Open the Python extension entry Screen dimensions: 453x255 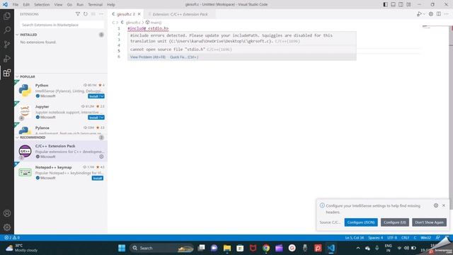click(x=61, y=91)
